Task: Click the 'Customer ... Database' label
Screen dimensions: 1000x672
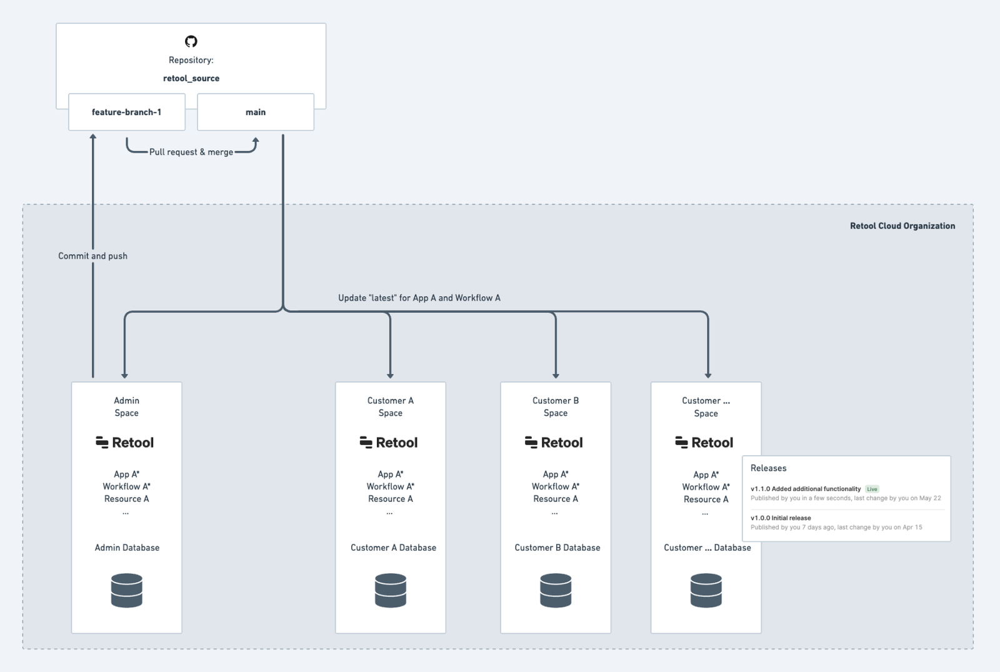Action: point(707,548)
